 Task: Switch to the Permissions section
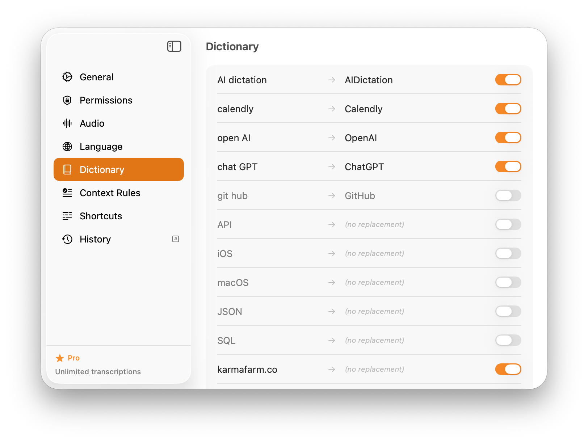[106, 100]
